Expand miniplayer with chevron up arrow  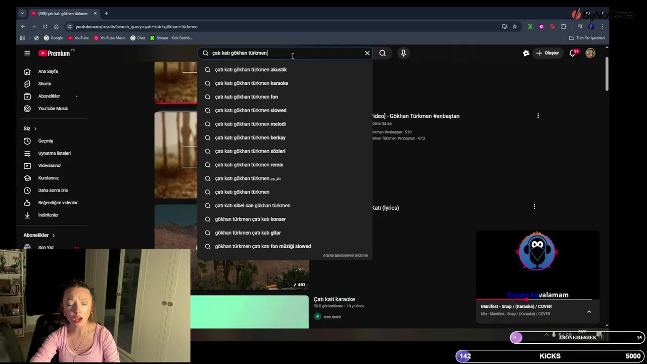589,312
